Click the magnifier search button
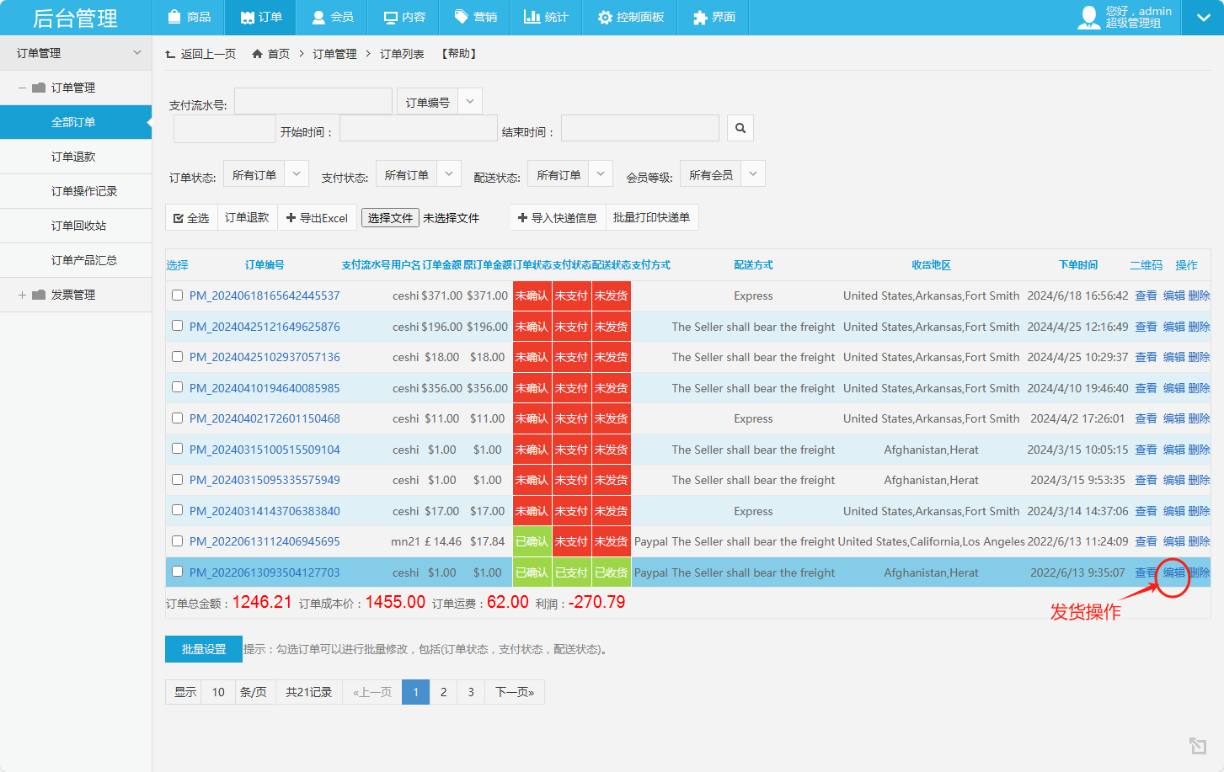 point(740,128)
